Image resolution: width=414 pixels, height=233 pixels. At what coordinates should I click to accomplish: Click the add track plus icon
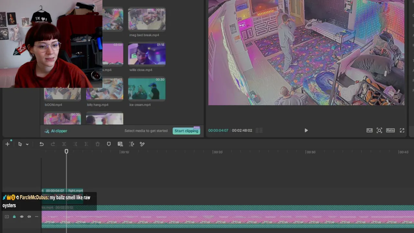coord(7,144)
